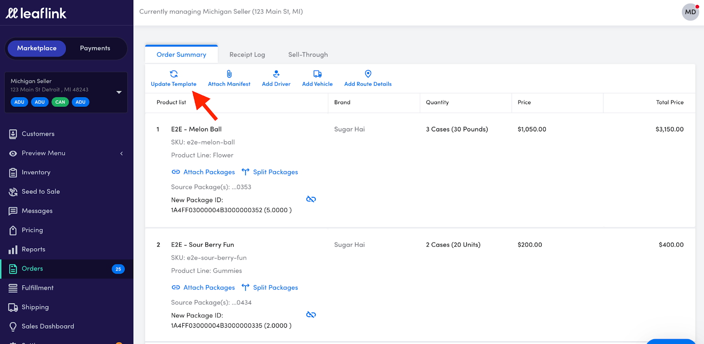704x344 pixels.
Task: Click the Preview Menu eye icon
Action: coord(13,153)
